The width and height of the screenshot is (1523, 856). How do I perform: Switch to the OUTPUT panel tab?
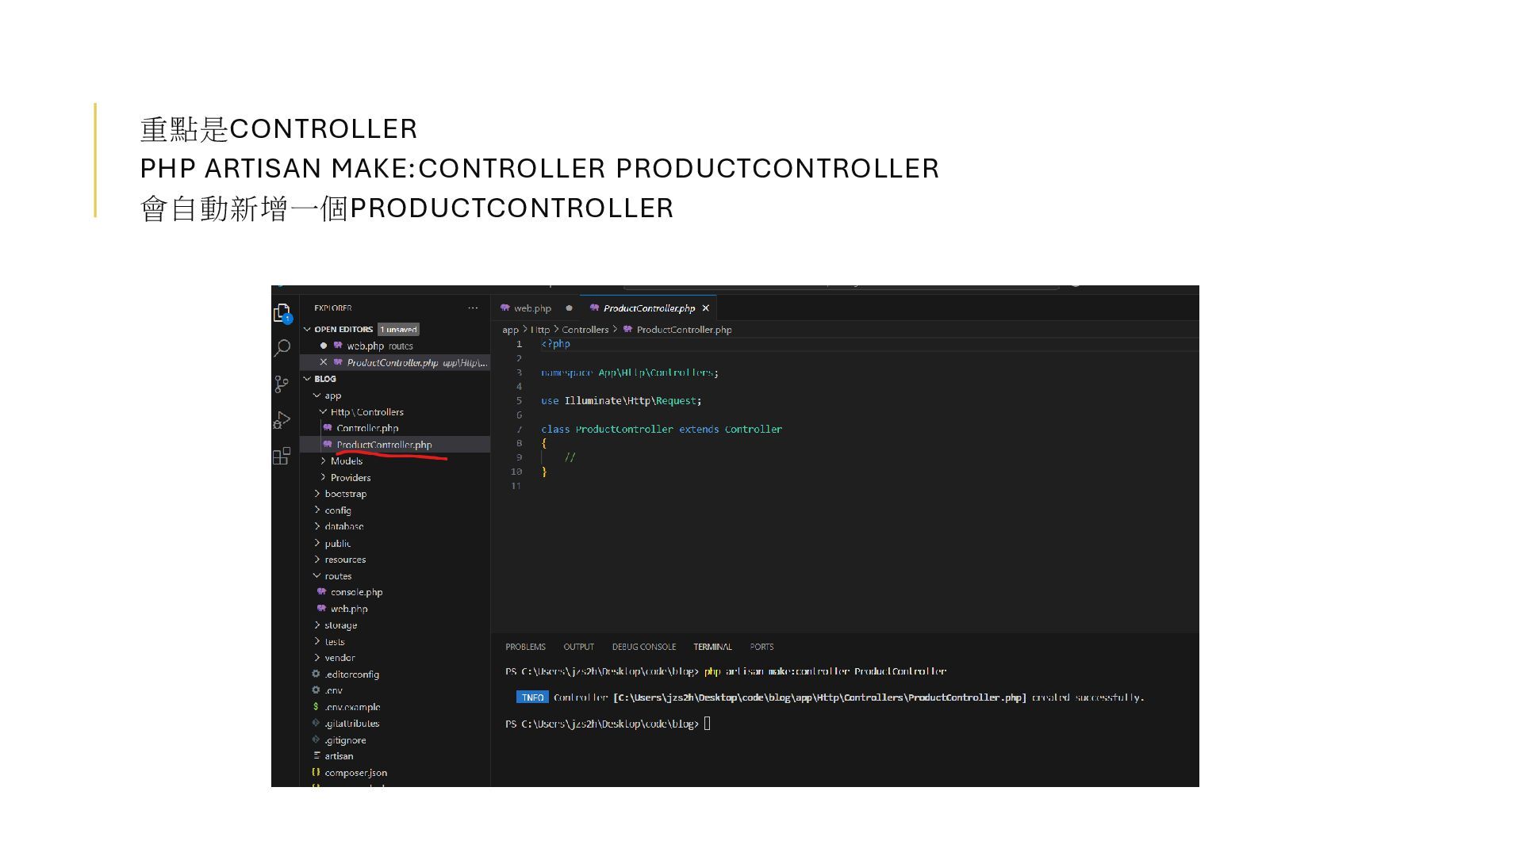[578, 647]
